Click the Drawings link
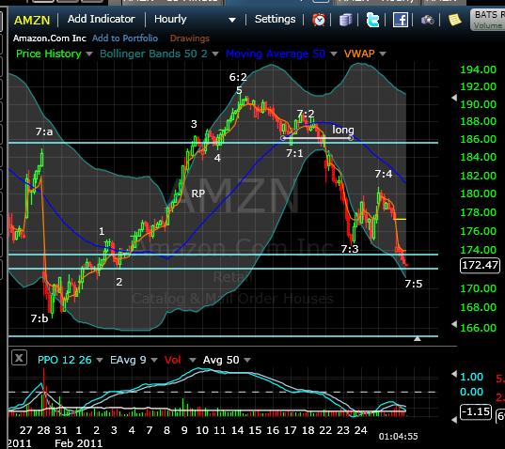Viewport: 505px width, 449px height. click(x=190, y=39)
